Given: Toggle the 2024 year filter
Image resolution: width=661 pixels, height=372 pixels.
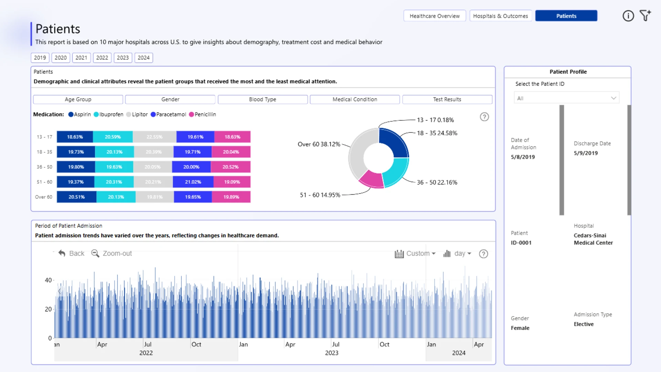Looking at the screenshot, I should point(144,58).
